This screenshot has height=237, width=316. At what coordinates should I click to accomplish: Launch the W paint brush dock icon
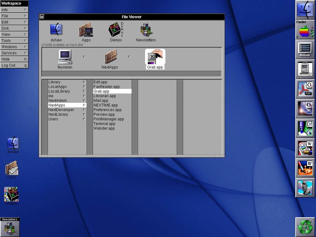[x=305, y=168]
